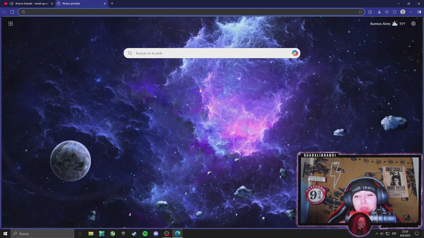Viewport: 424px width, 238px height.
Task: Open the browser extensions puzzle icon
Action: pos(370,12)
